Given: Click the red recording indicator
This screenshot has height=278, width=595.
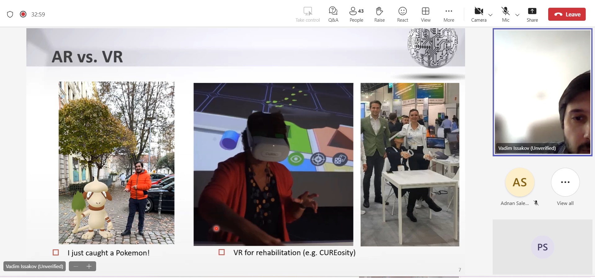Looking at the screenshot, I should pos(23,14).
